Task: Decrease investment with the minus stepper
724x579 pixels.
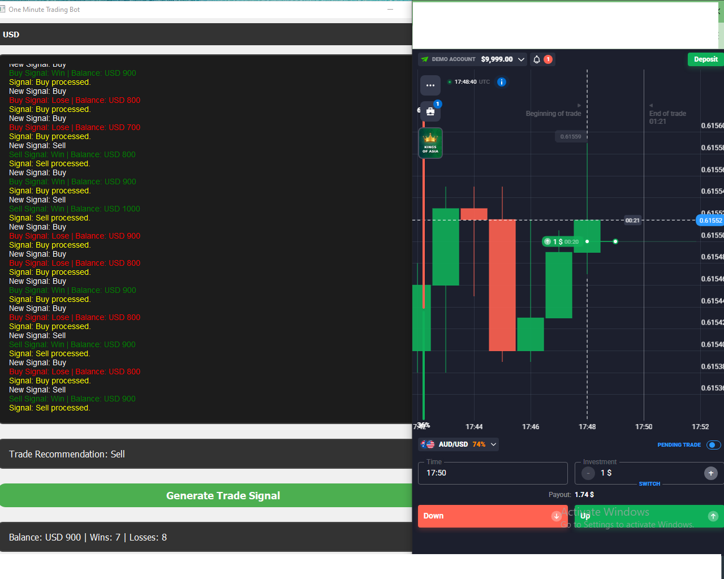Action: 588,473
